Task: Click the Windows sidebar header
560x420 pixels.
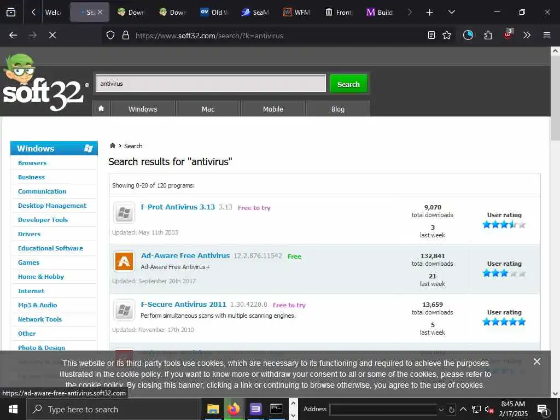Action: [54, 148]
